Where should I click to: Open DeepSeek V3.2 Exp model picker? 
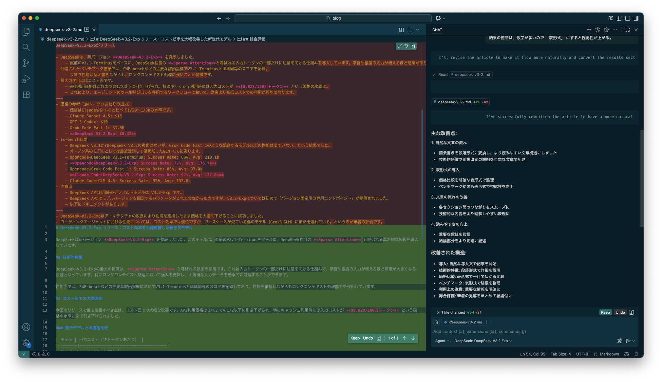click(x=482, y=341)
